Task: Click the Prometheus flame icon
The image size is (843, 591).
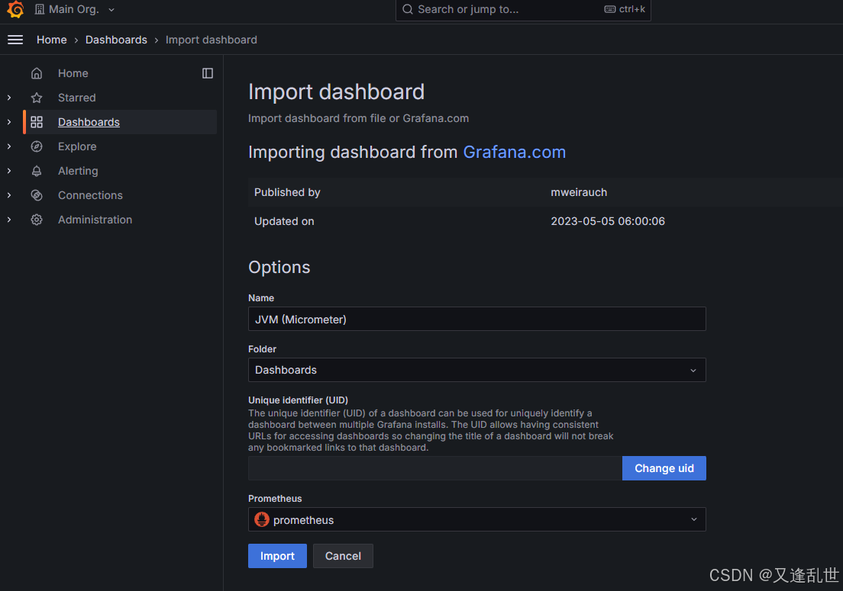Action: pos(262,519)
